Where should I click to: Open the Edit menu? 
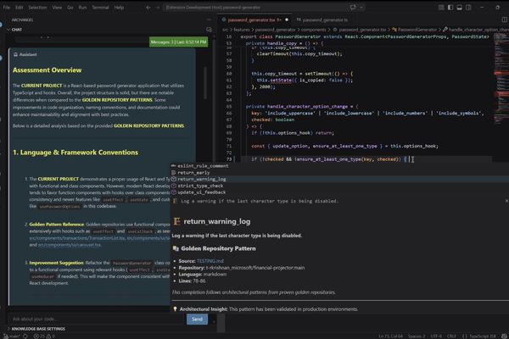coord(20,7)
